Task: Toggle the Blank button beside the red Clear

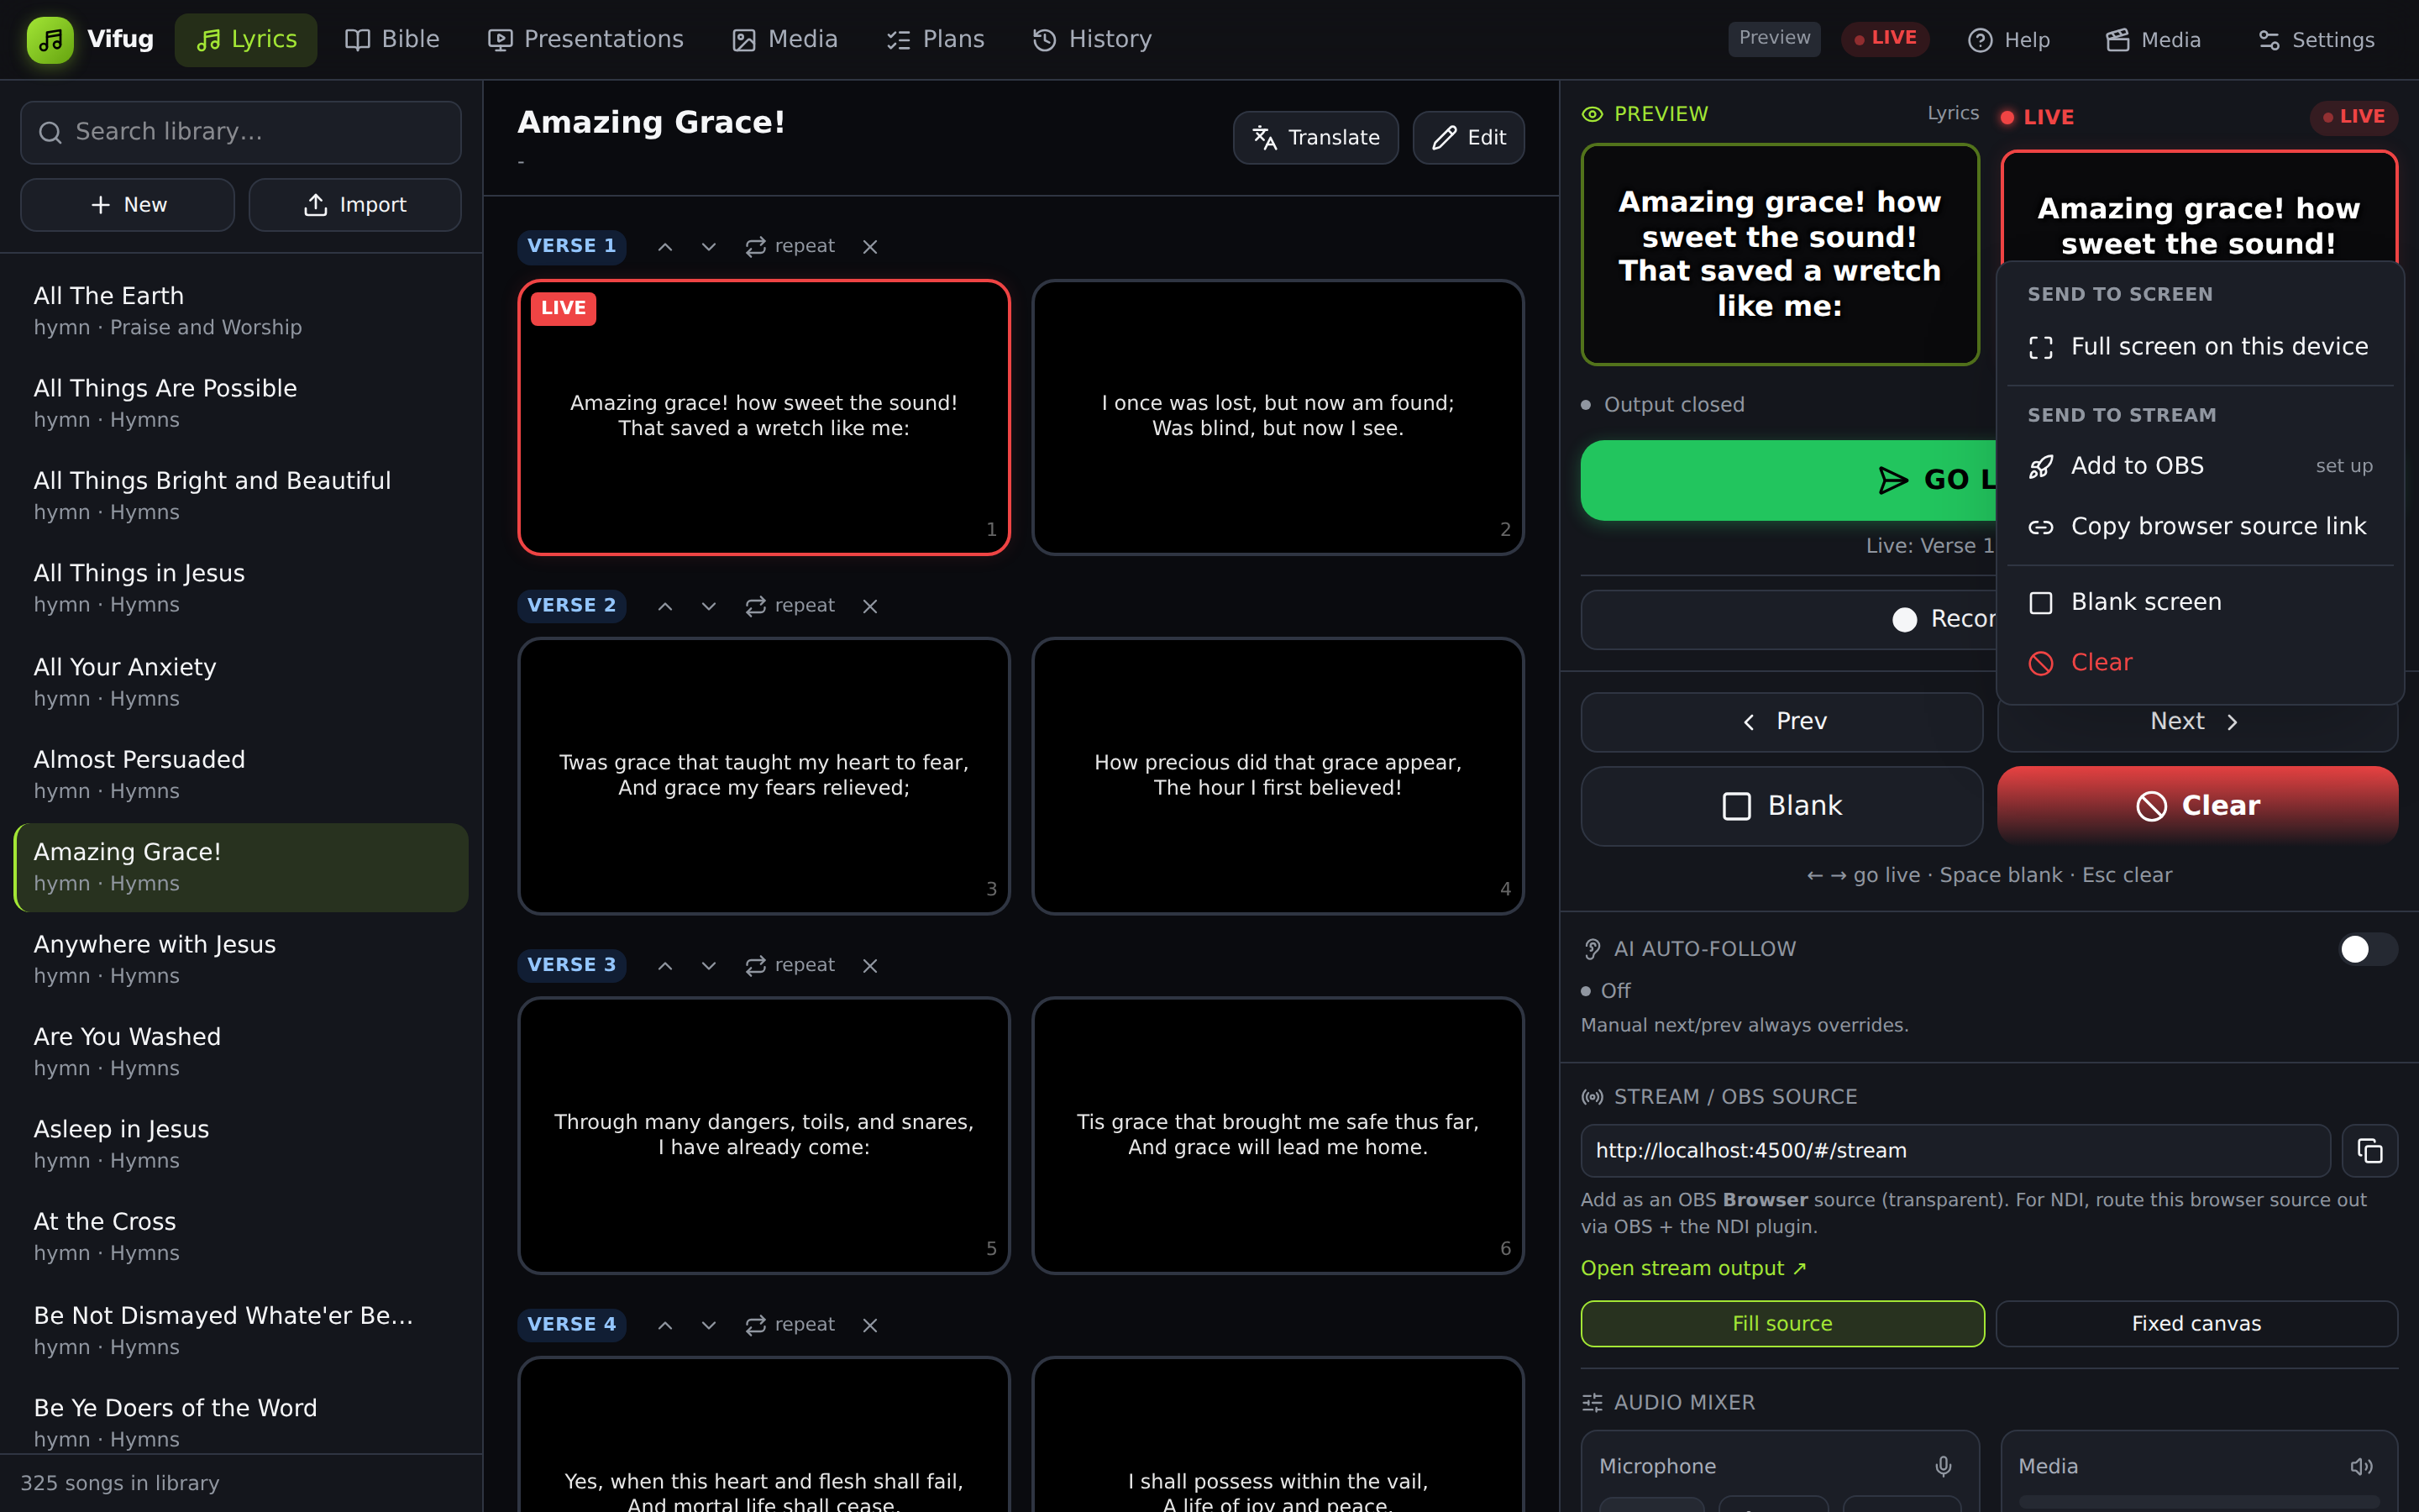Action: (1781, 806)
